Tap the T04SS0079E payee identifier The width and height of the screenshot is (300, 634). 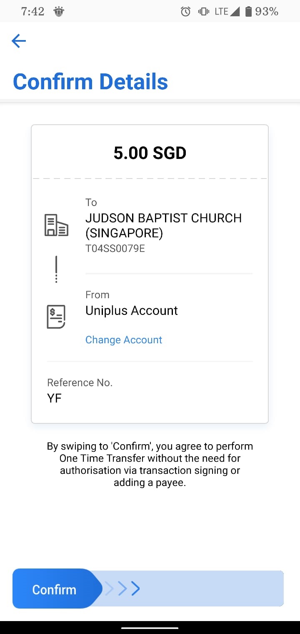coord(115,249)
